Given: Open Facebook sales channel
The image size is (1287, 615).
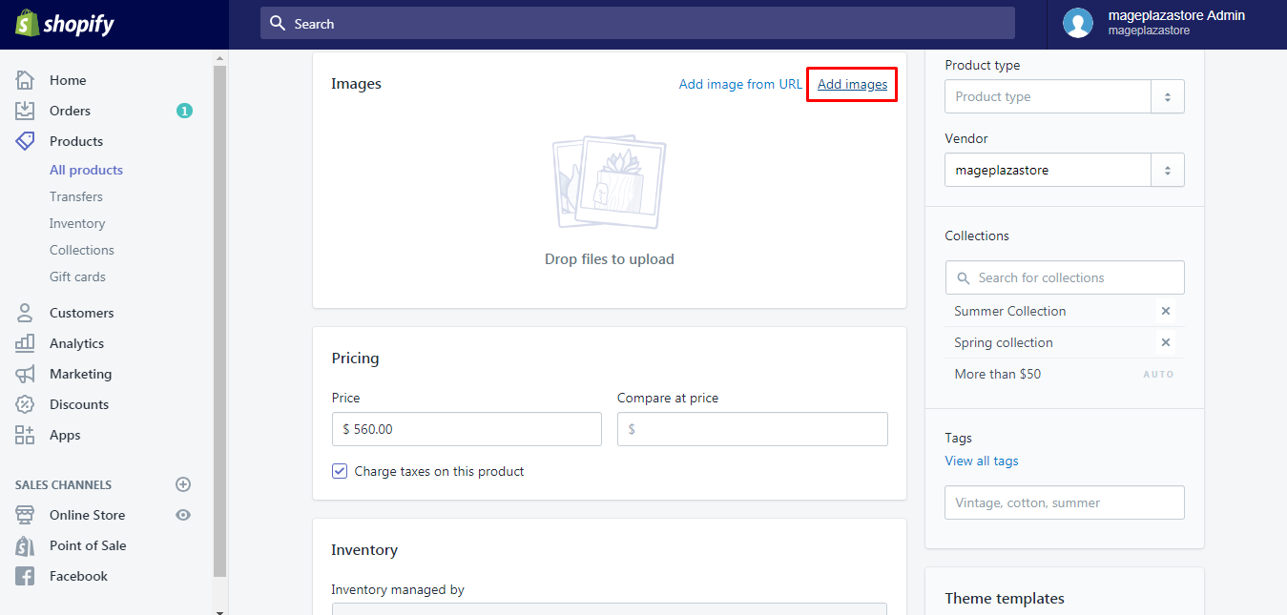Looking at the screenshot, I should pyautogui.click(x=78, y=576).
